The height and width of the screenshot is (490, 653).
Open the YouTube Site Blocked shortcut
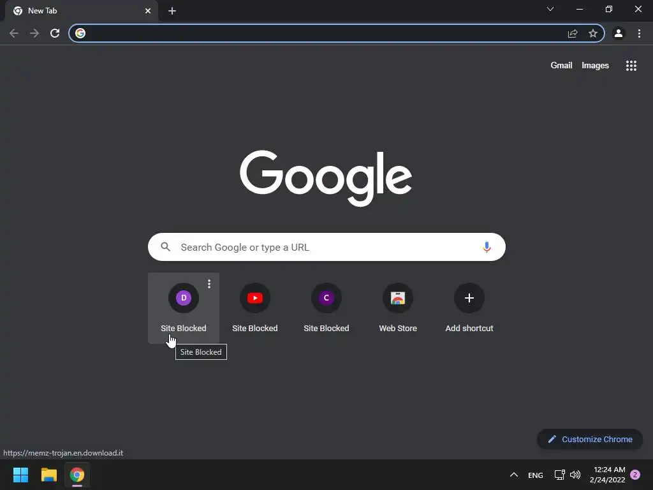pyautogui.click(x=255, y=308)
